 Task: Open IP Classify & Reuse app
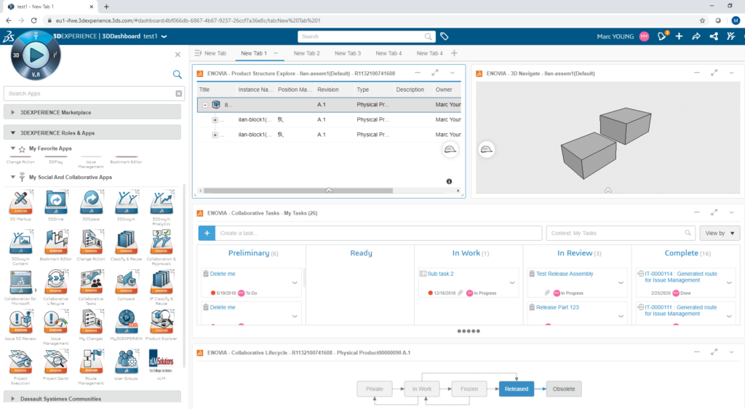pos(161,282)
